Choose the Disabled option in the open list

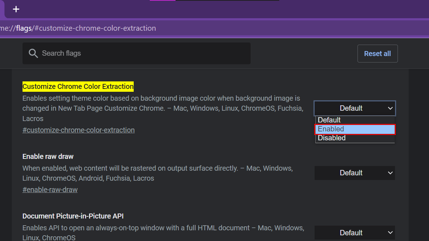[355, 138]
